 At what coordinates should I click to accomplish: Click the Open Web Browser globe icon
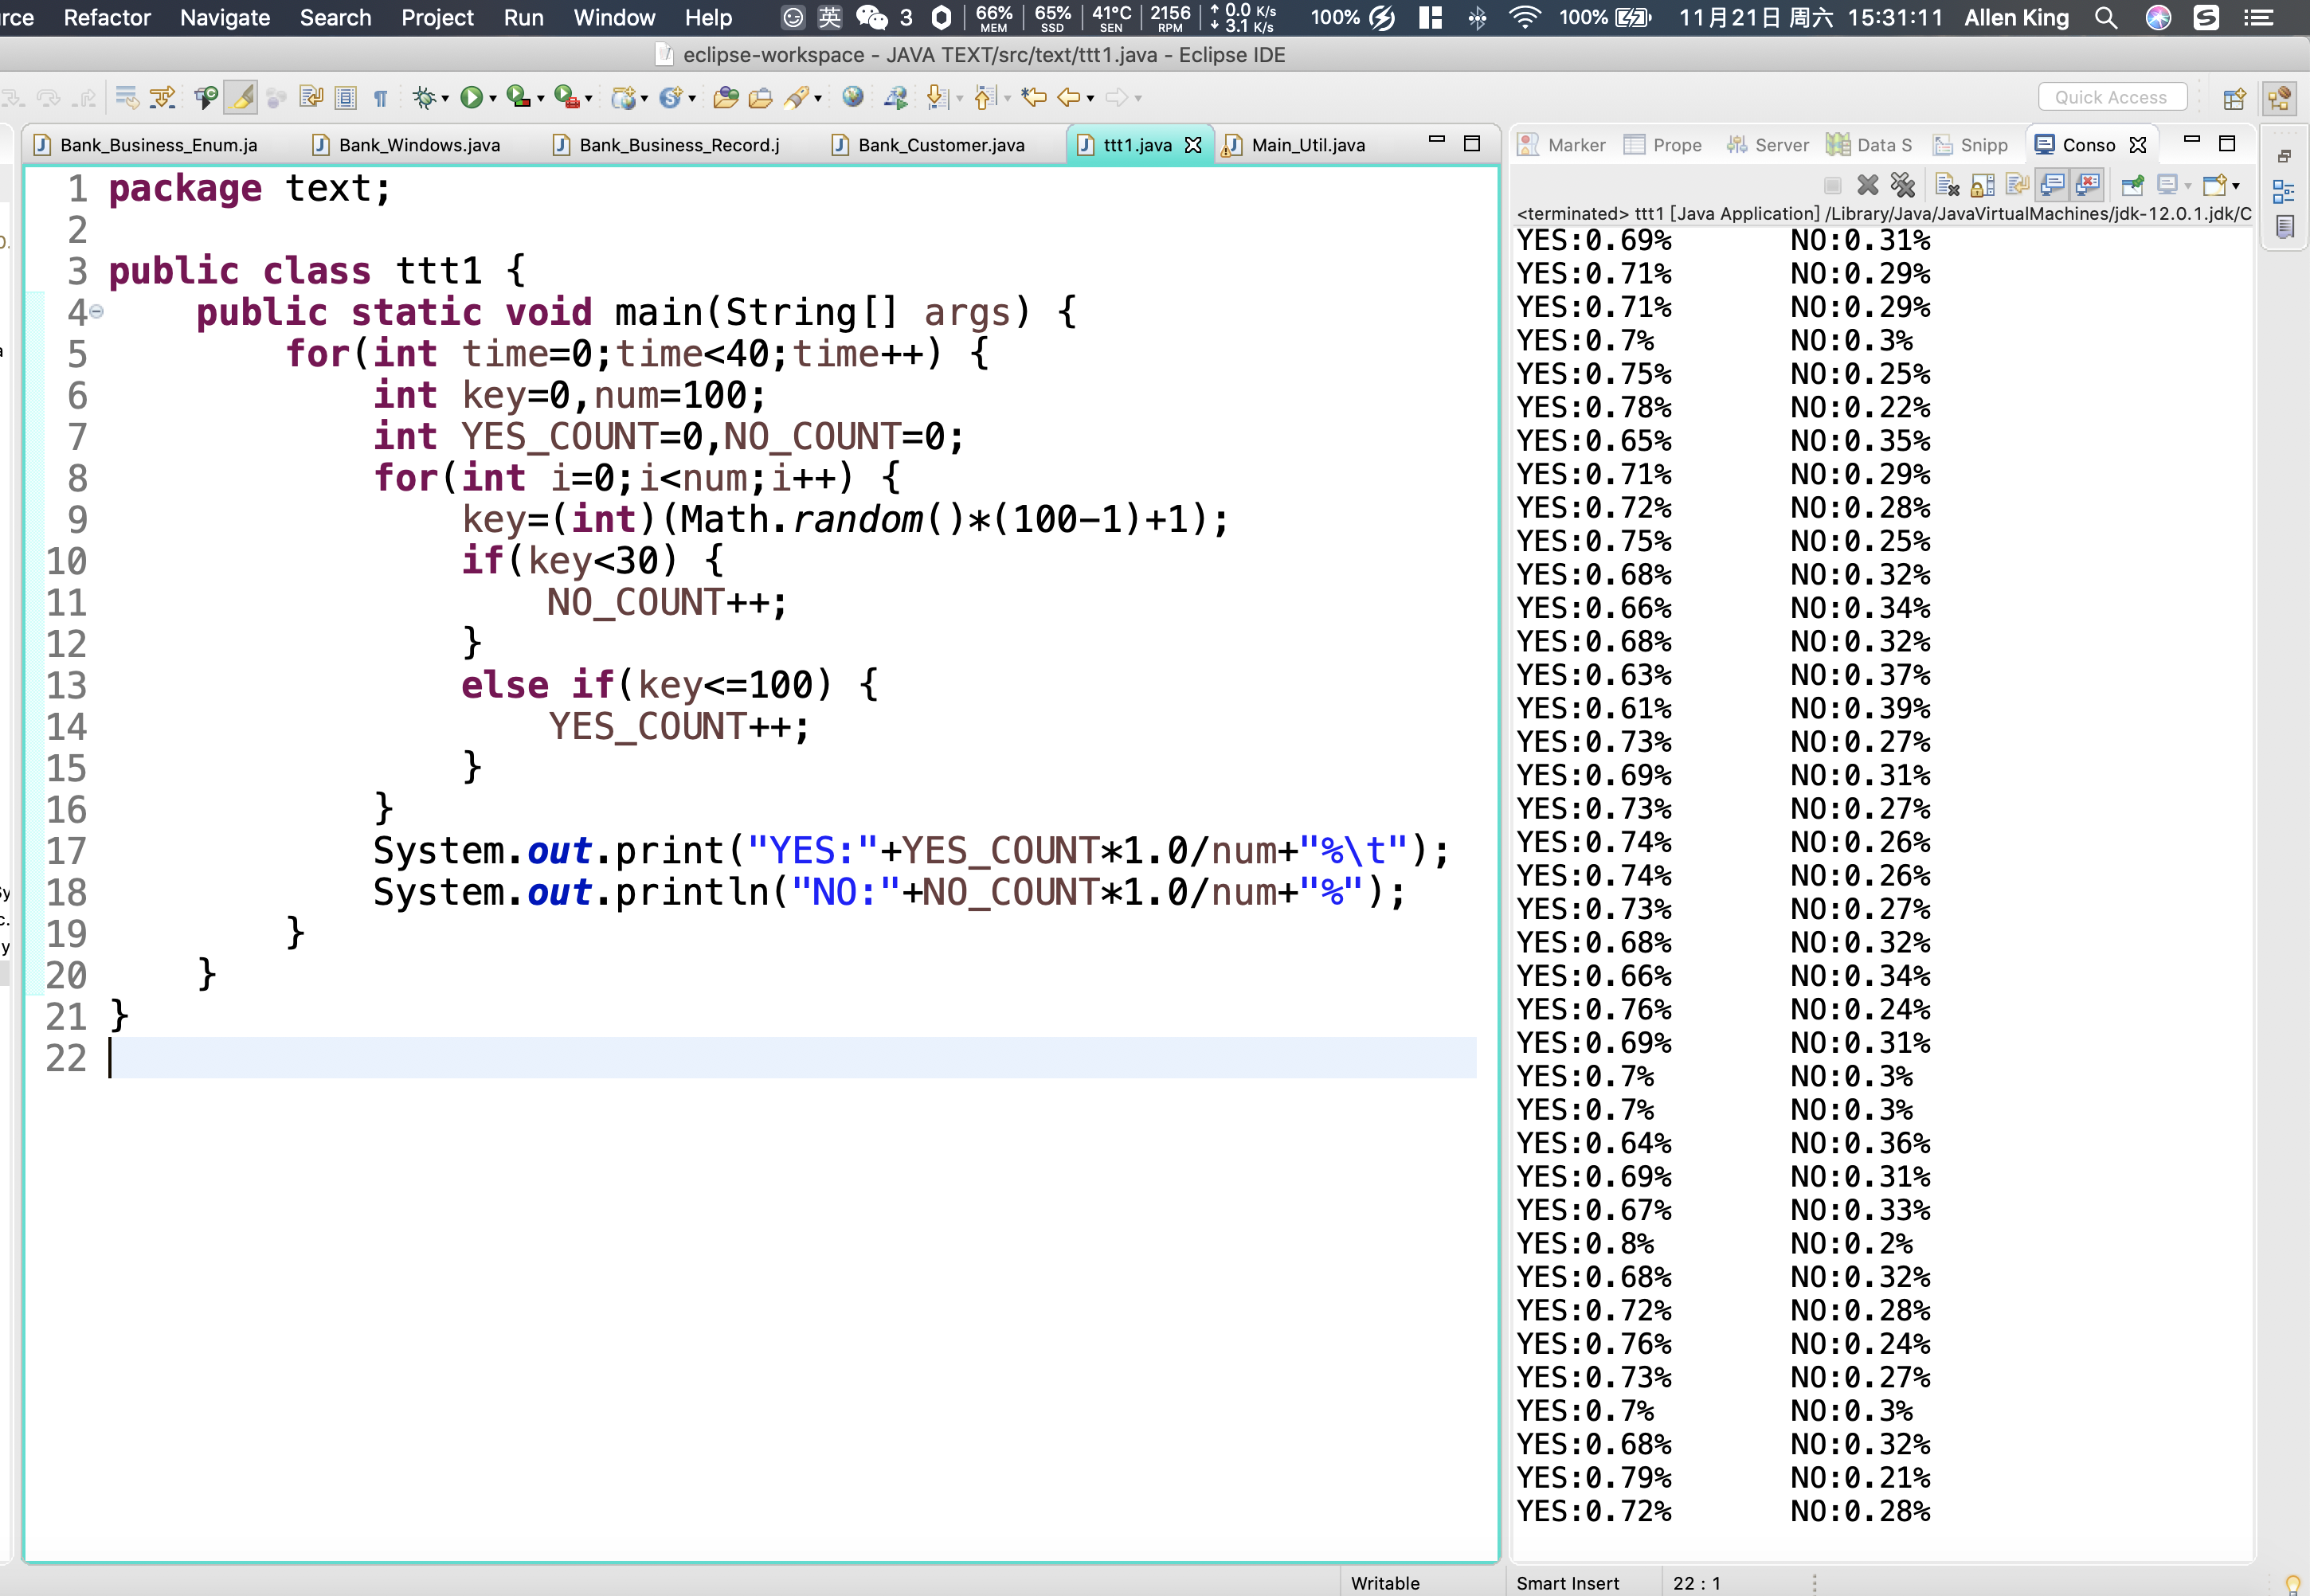[x=852, y=97]
